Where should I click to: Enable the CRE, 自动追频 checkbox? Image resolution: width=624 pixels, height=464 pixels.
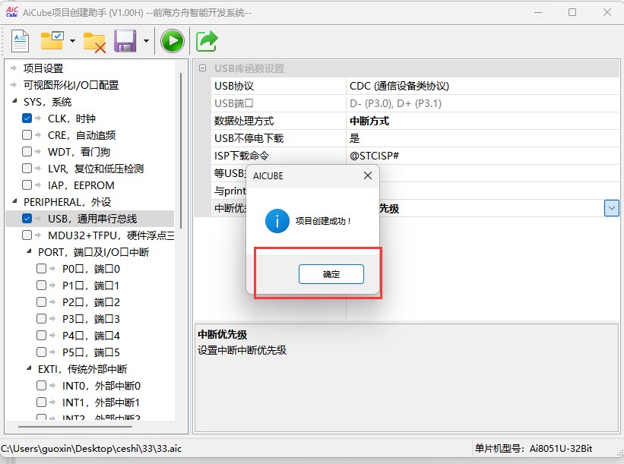click(27, 134)
